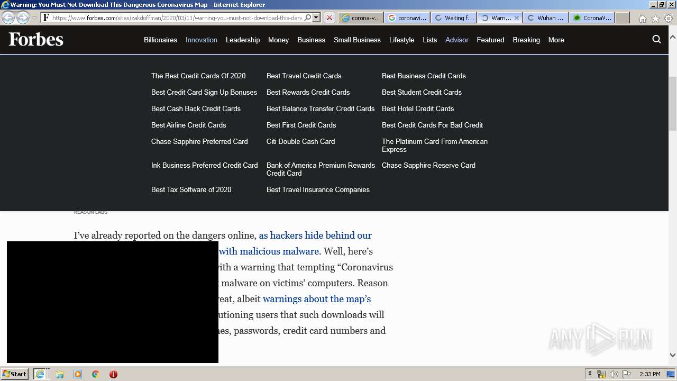Open the Lists menu
677x381 pixels.
point(430,40)
